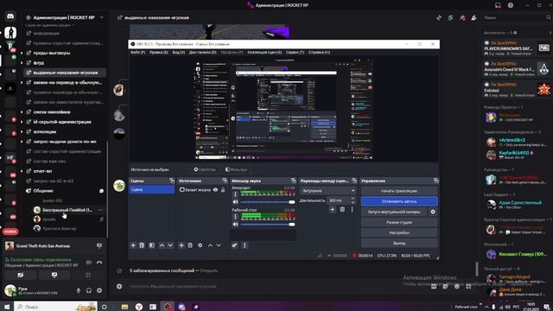Toggle Discord microphone mute
This screenshot has width=553, height=311.
click(x=79, y=290)
